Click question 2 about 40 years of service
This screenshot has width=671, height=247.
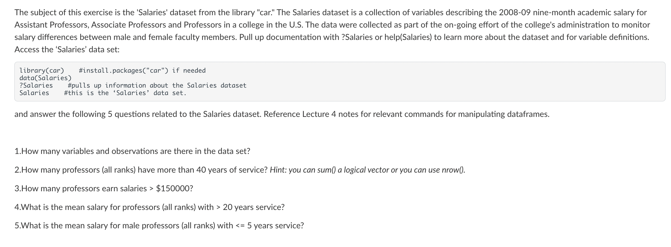[141, 170]
